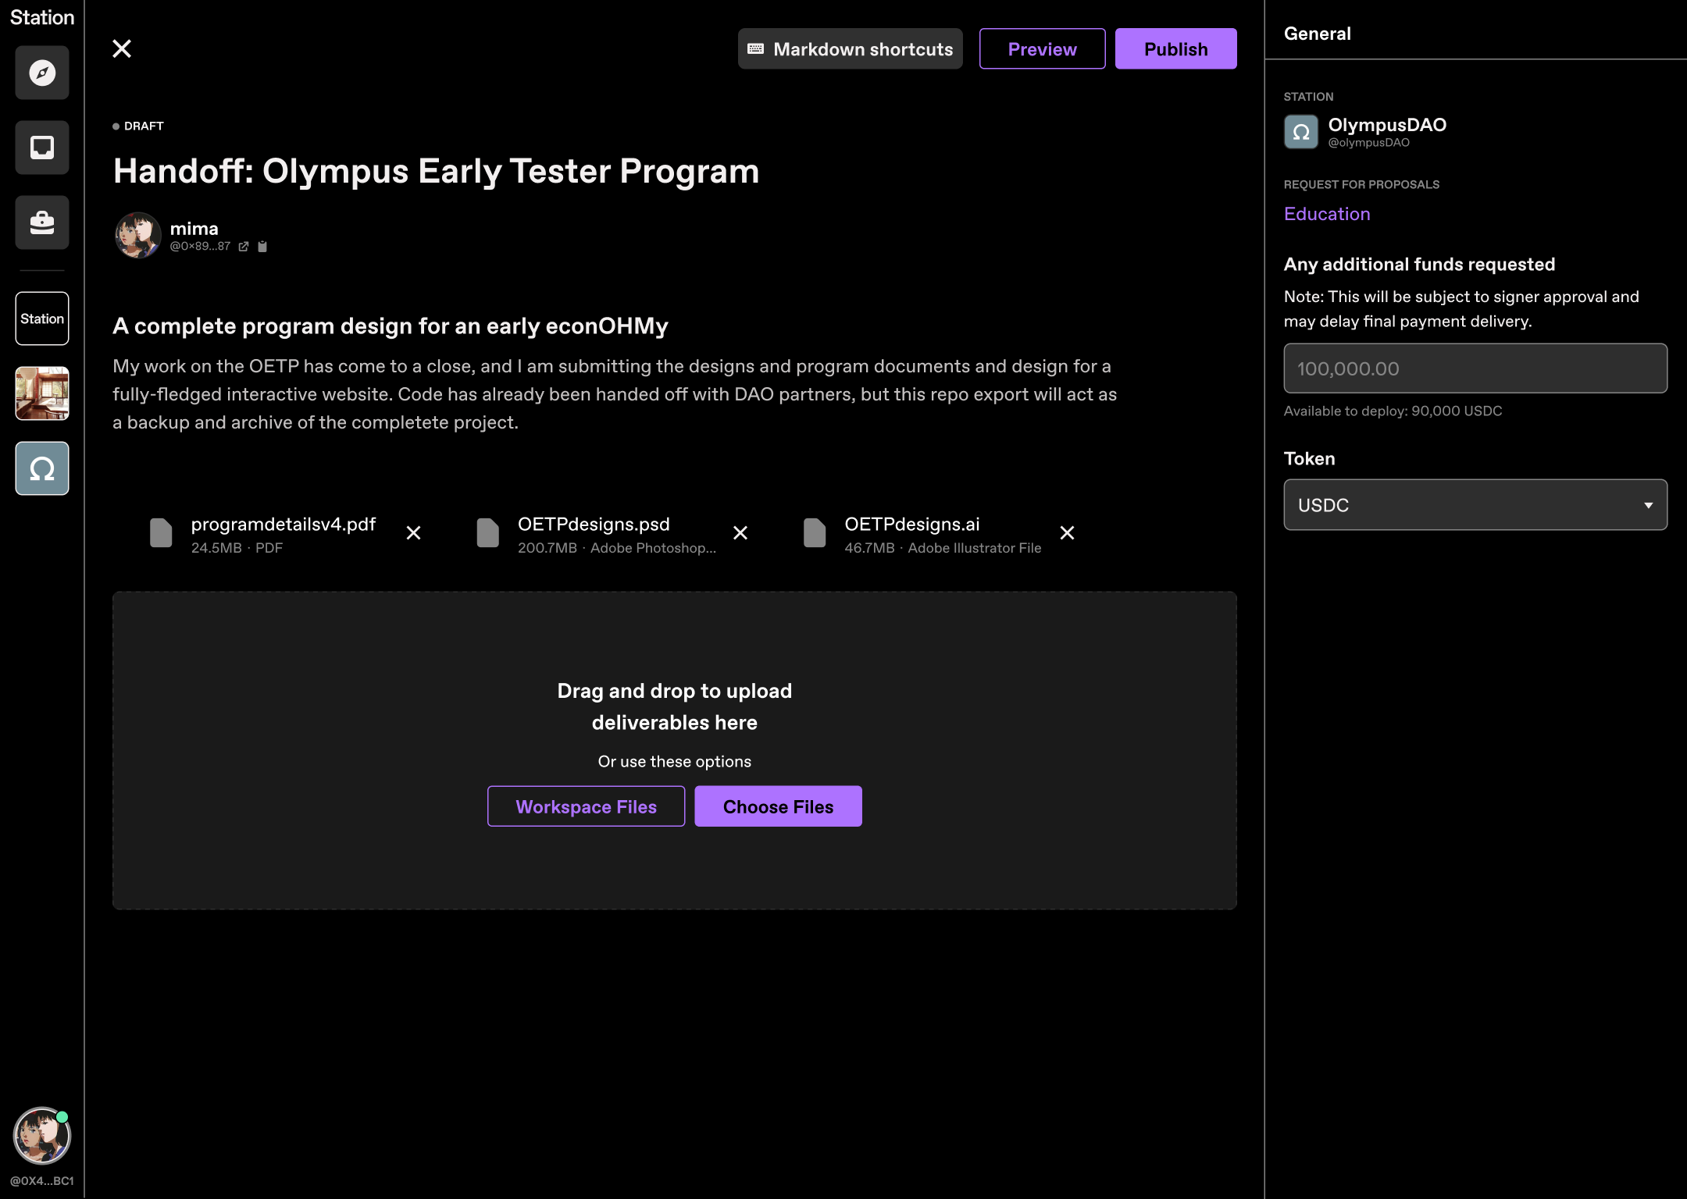Click the mima author name
1687x1199 pixels.
tap(194, 229)
